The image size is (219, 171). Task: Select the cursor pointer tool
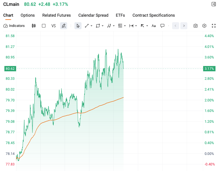(78, 26)
